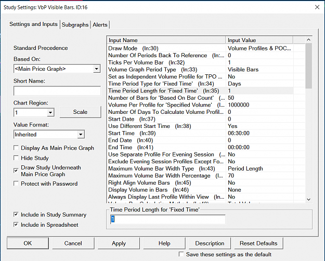Click the Days input value
The height and width of the screenshot is (261, 325).
coord(235,84)
